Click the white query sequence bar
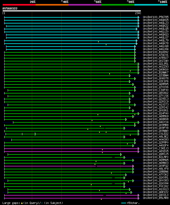 coord(72,11)
